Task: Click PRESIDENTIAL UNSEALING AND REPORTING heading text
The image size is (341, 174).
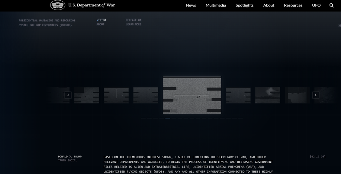Action: 47,21
